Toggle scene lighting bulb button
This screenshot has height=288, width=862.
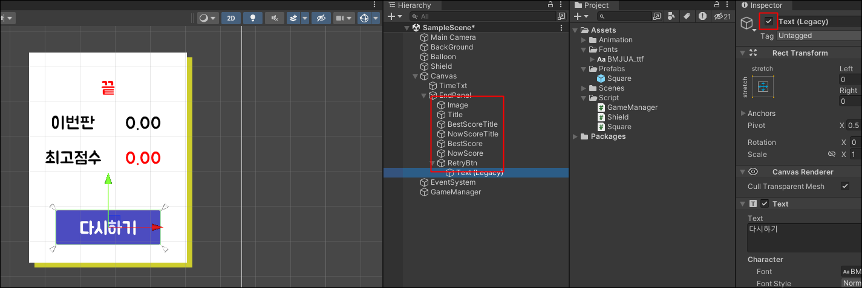point(253,18)
